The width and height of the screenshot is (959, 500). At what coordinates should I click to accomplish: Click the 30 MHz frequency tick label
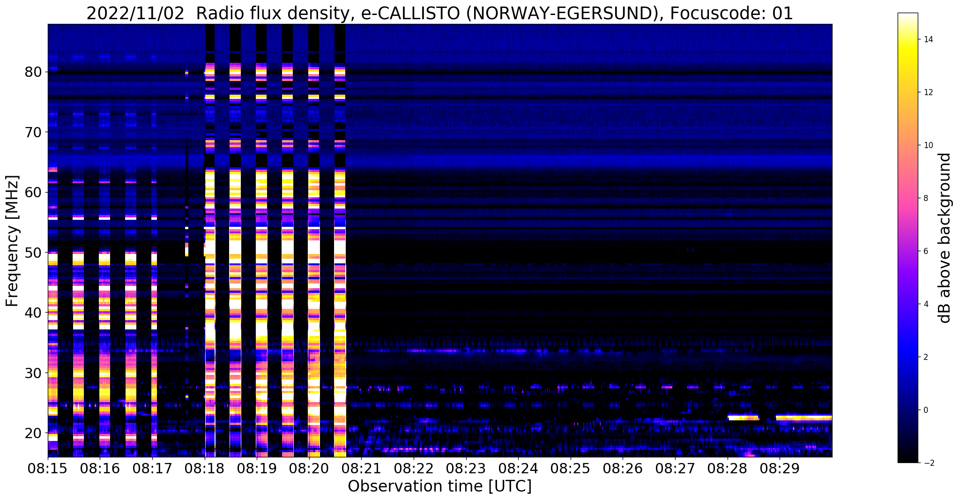point(33,373)
